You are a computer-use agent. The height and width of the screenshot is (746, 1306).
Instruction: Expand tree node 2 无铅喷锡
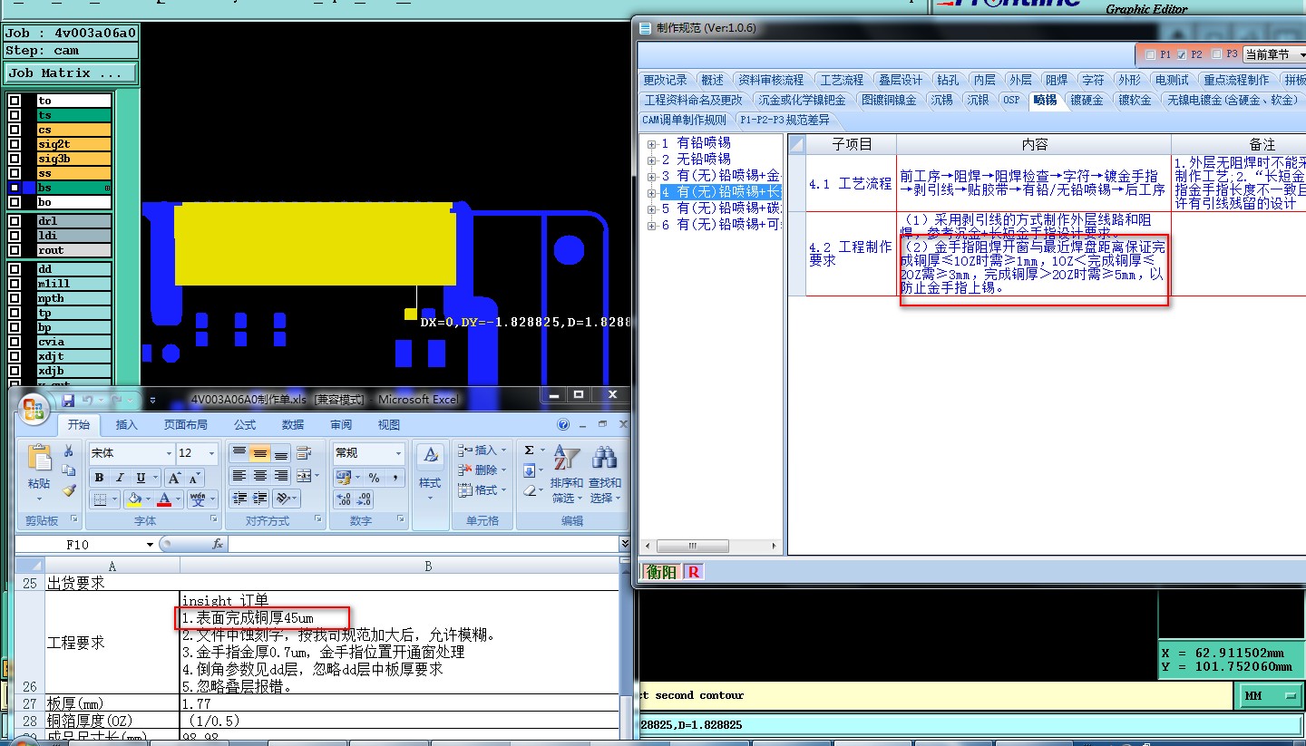coord(651,160)
